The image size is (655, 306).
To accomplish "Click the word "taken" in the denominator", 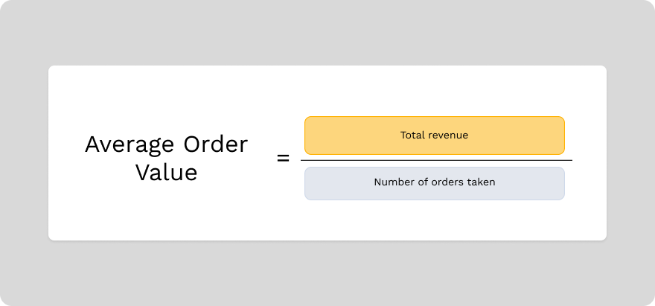I will click(481, 182).
